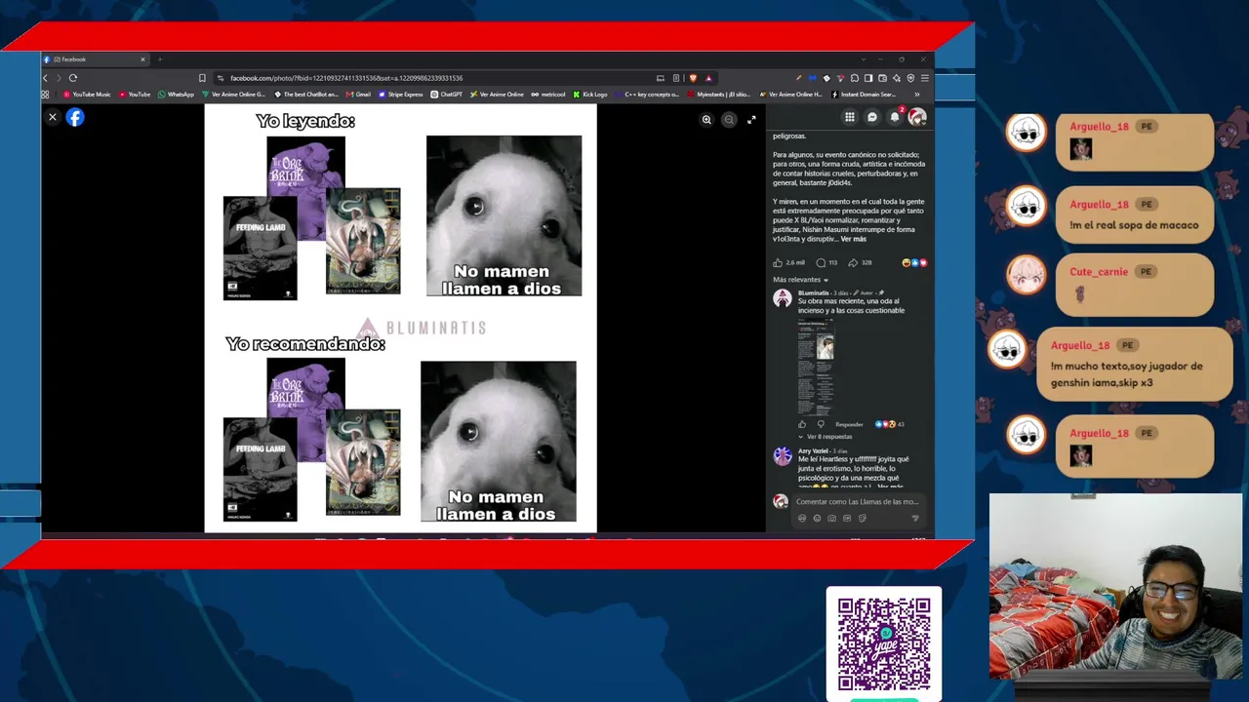Open the BLuminatis commenter profile name
The width and height of the screenshot is (1249, 702).
tap(813, 292)
